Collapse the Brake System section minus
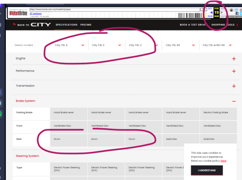This screenshot has width=242, height=180. click(234, 101)
